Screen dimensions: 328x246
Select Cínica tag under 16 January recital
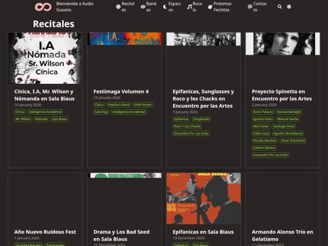point(20,112)
